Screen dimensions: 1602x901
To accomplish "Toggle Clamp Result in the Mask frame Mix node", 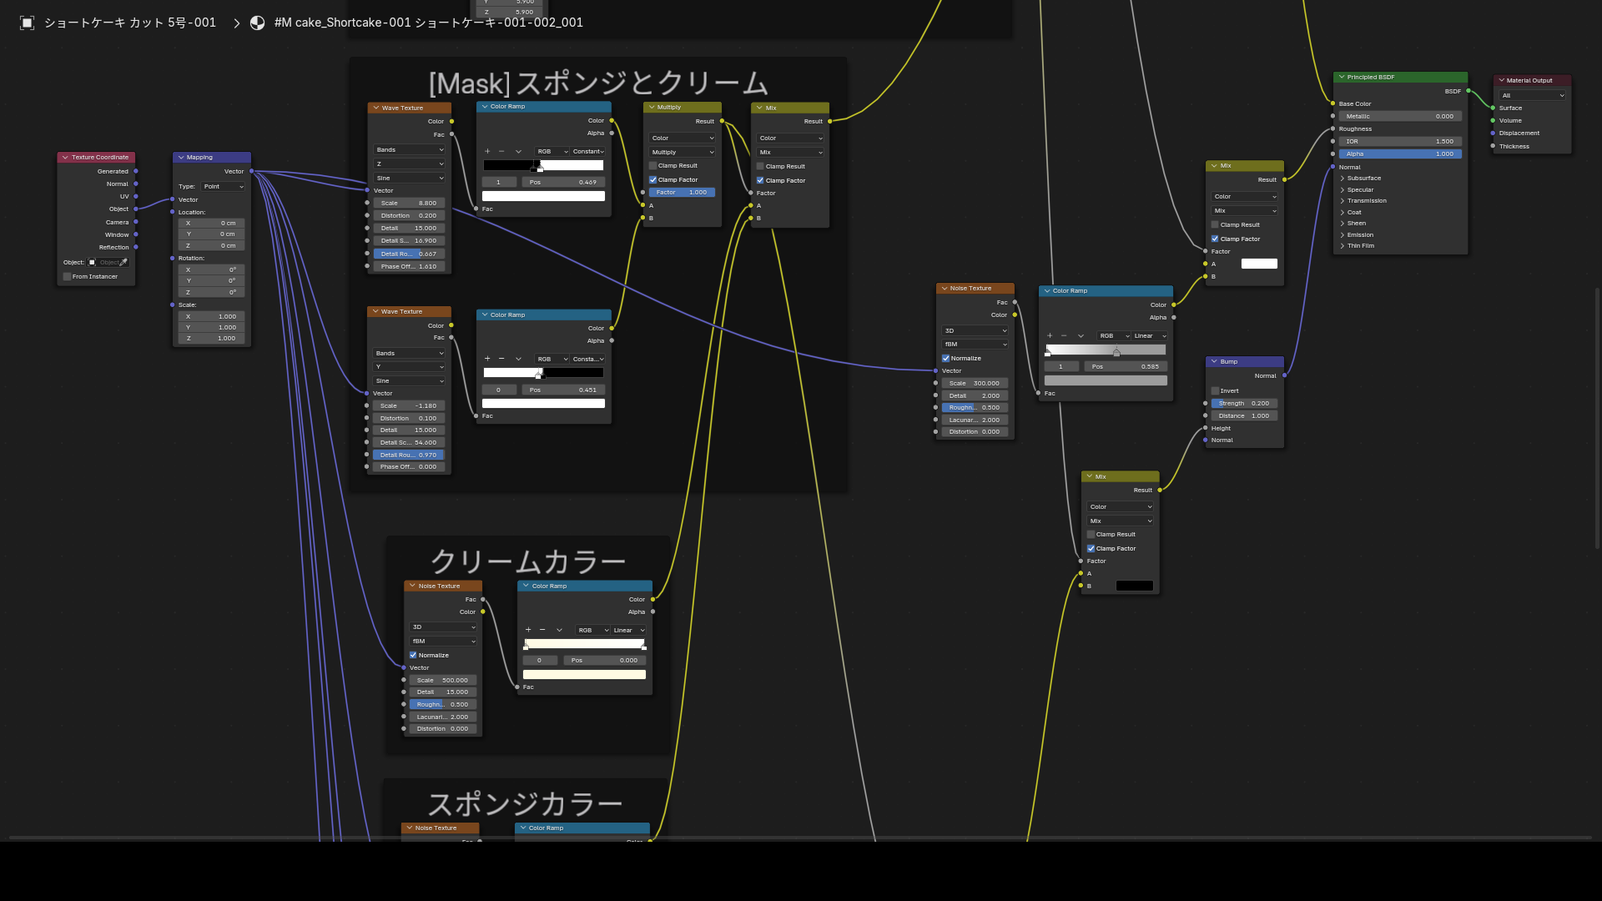I will pyautogui.click(x=760, y=166).
